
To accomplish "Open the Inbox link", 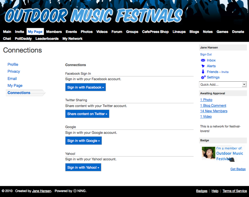I will point(211,60).
